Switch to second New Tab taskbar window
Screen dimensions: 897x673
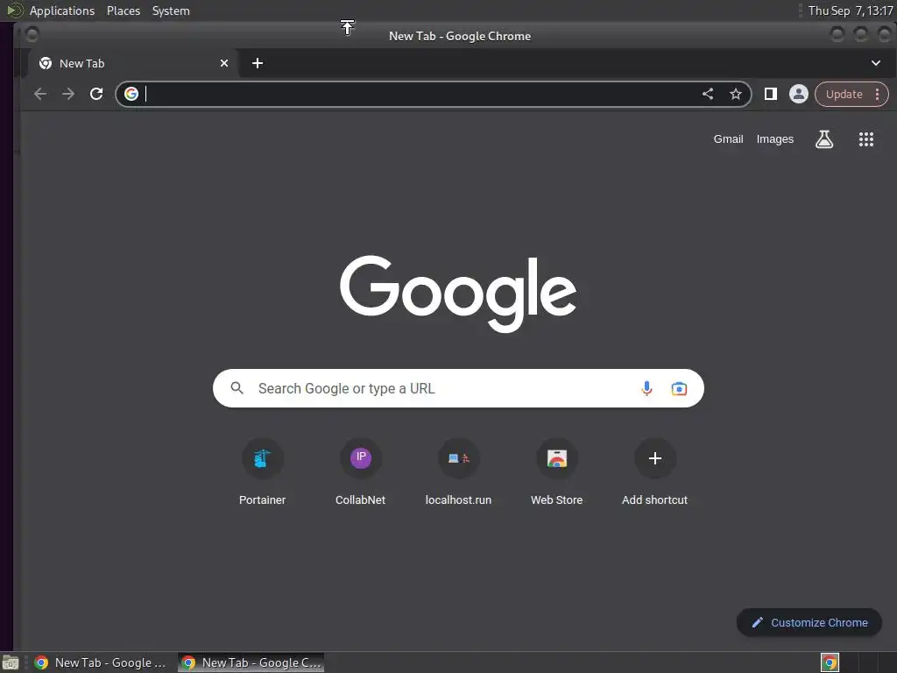coord(251,662)
